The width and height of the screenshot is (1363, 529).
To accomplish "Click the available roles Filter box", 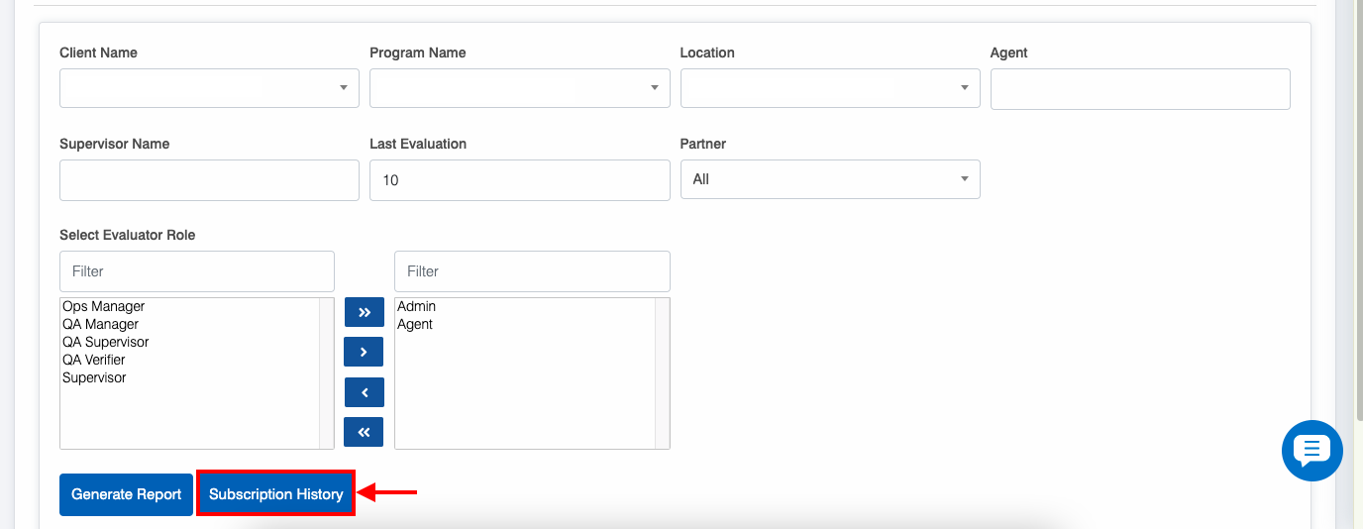I will [x=197, y=271].
